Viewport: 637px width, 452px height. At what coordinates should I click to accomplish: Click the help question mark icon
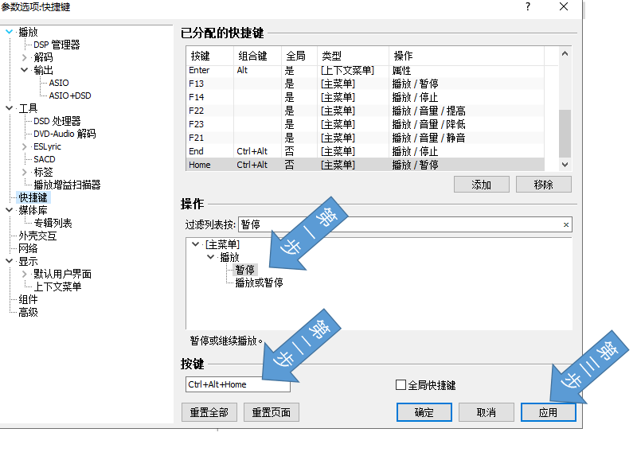[527, 7]
